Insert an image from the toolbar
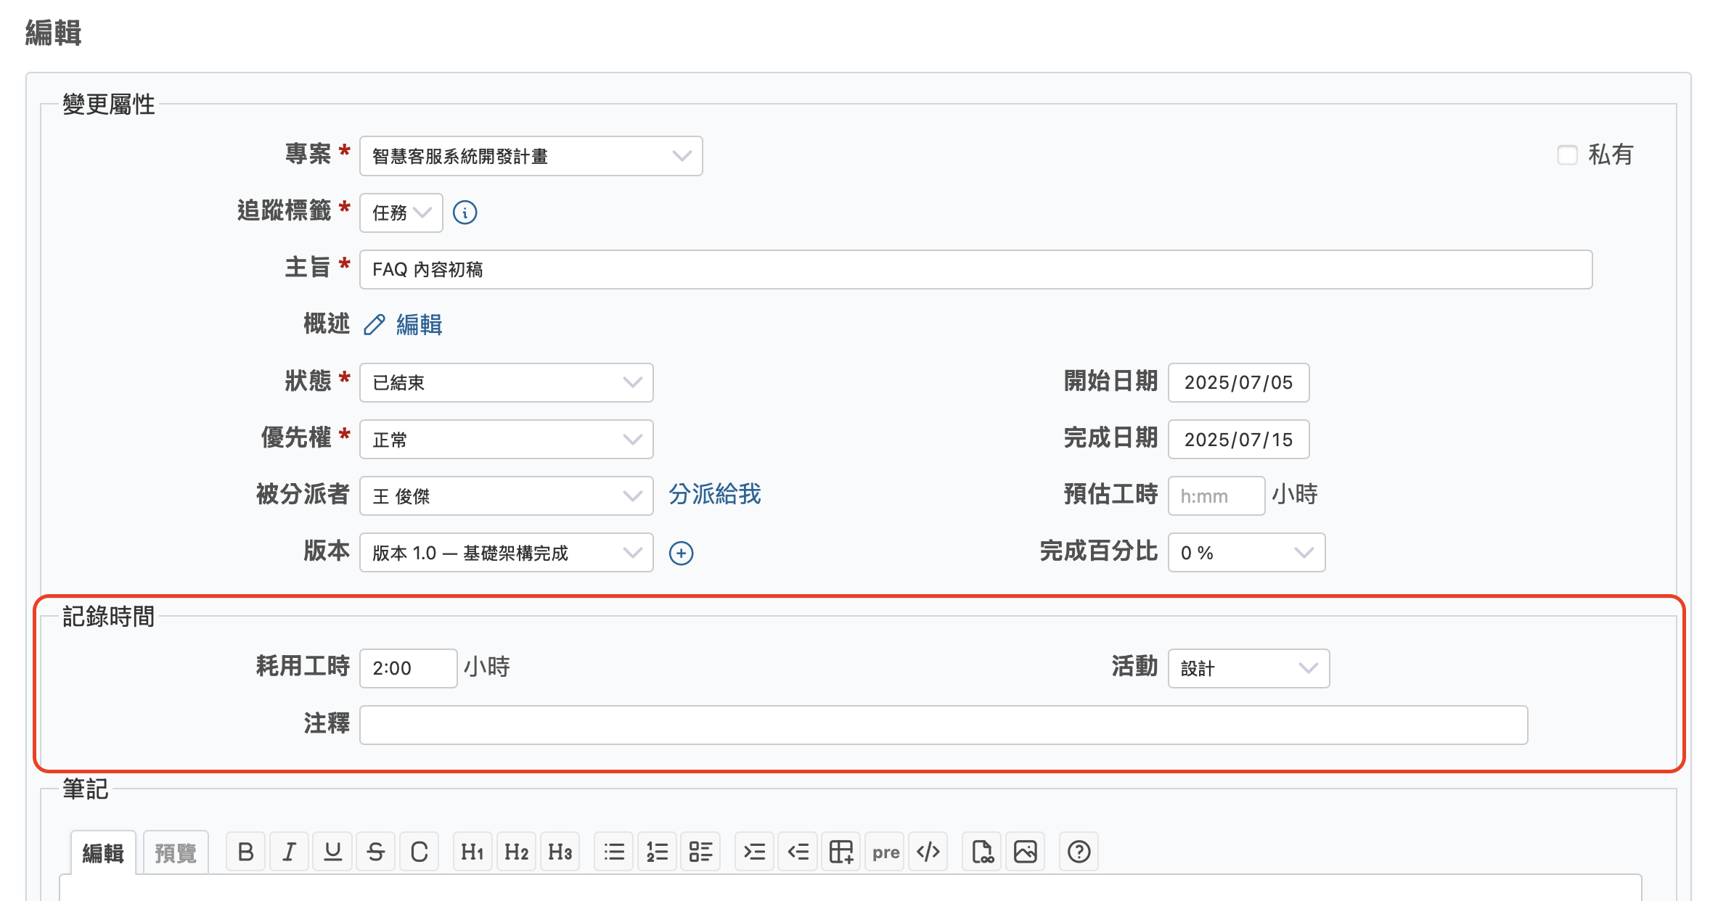The image size is (1710, 901). pyautogui.click(x=1026, y=852)
